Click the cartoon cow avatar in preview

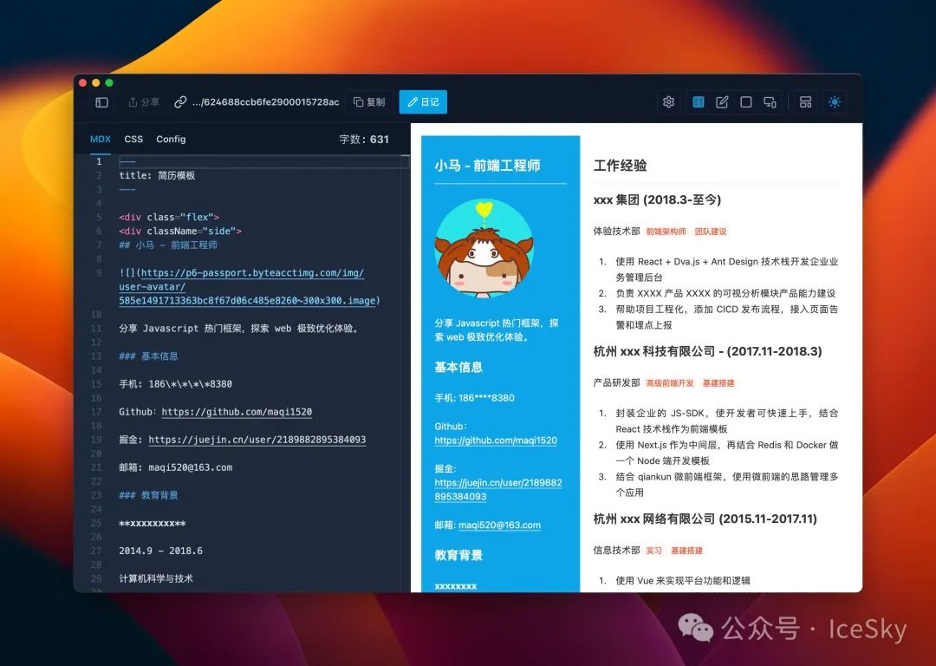coord(484,249)
